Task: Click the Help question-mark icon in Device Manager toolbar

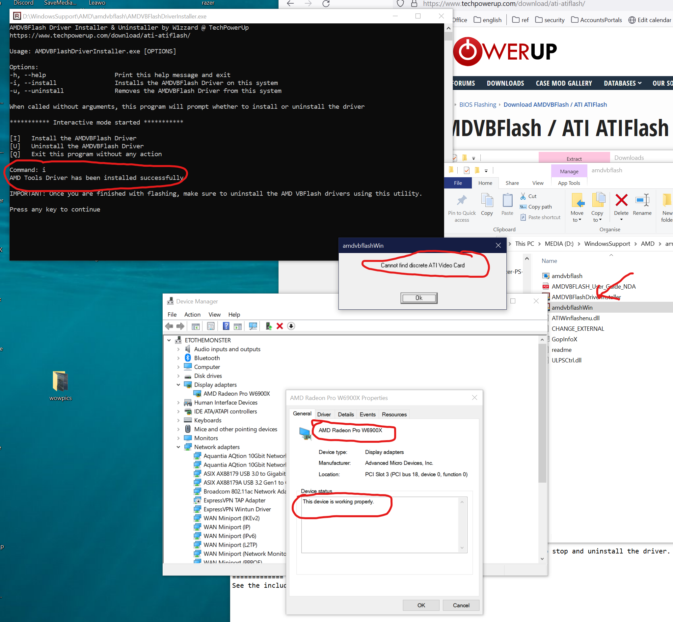Action: [x=226, y=326]
